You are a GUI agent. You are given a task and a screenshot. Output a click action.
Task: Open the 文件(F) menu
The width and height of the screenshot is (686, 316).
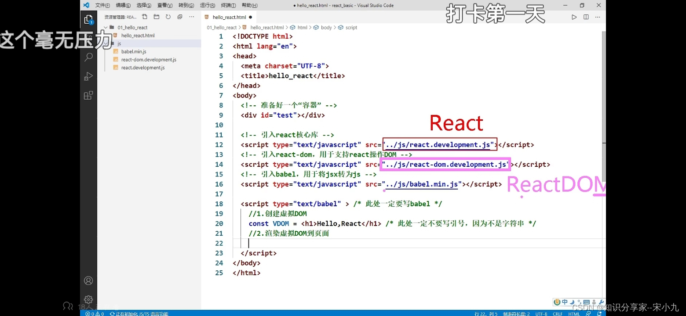point(102,5)
